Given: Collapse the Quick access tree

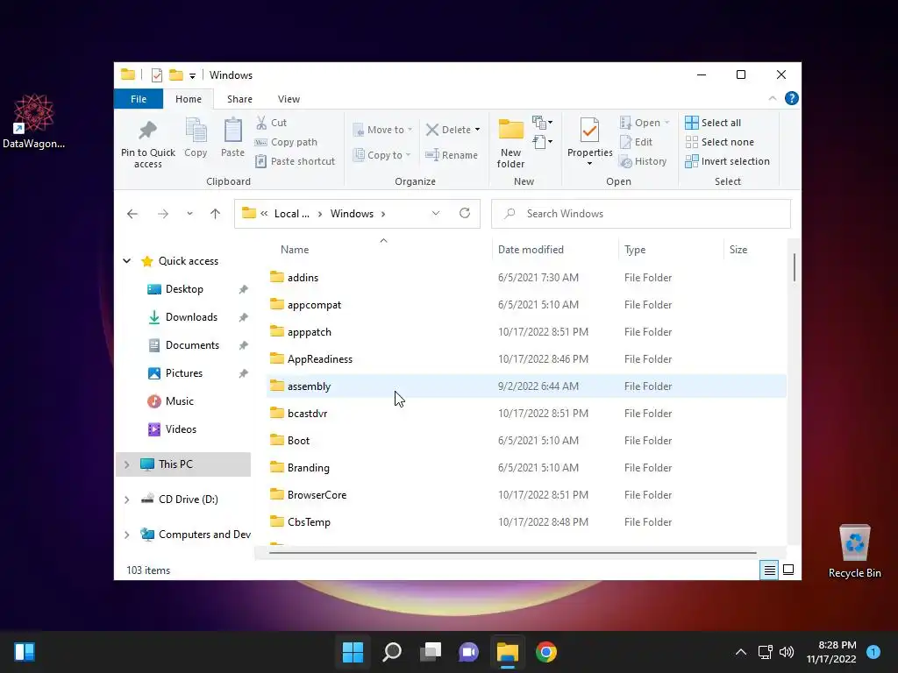Looking at the screenshot, I should [x=126, y=261].
